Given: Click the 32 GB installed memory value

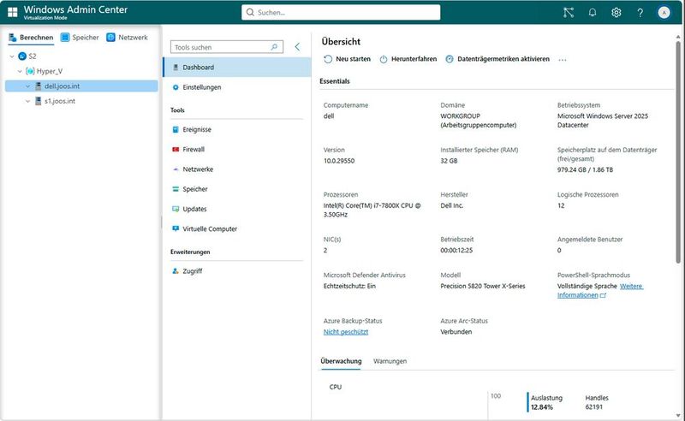Looking at the screenshot, I should click(x=449, y=161).
